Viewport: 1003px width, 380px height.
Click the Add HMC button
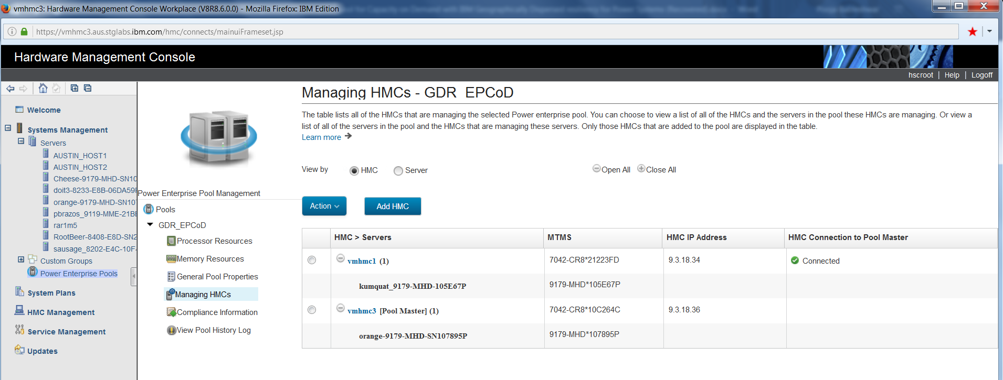pyautogui.click(x=393, y=206)
